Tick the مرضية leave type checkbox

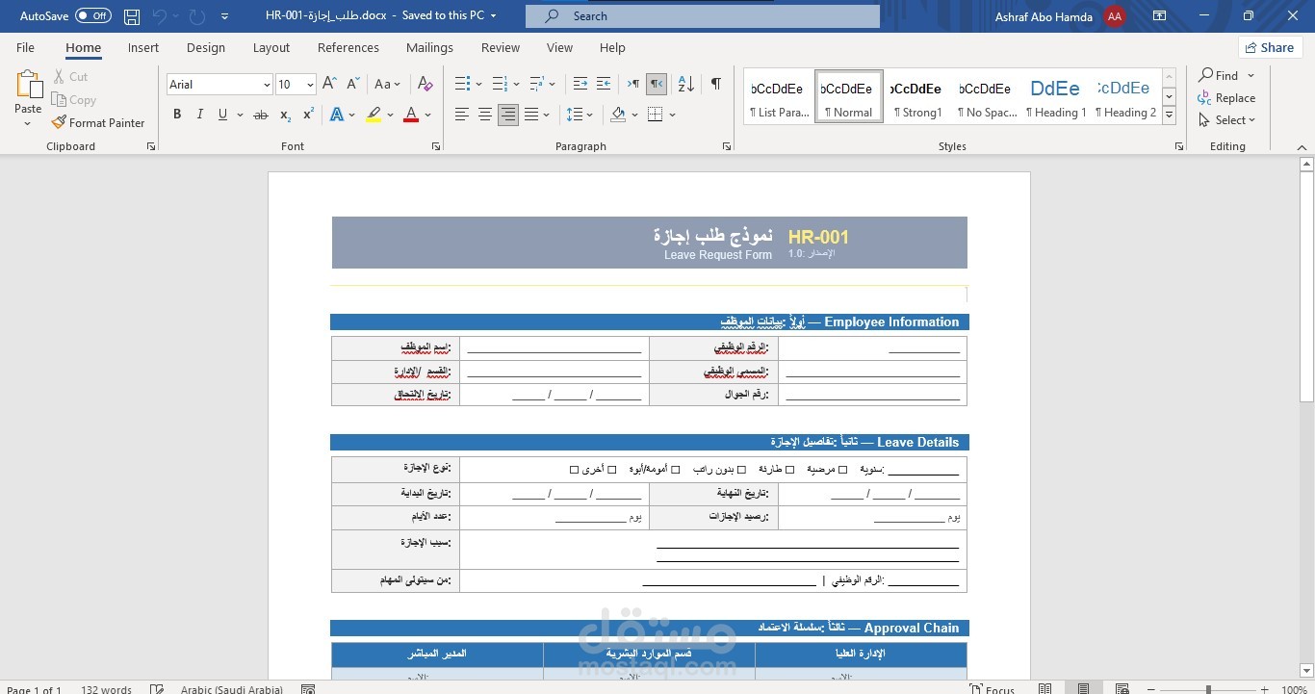pyautogui.click(x=843, y=470)
